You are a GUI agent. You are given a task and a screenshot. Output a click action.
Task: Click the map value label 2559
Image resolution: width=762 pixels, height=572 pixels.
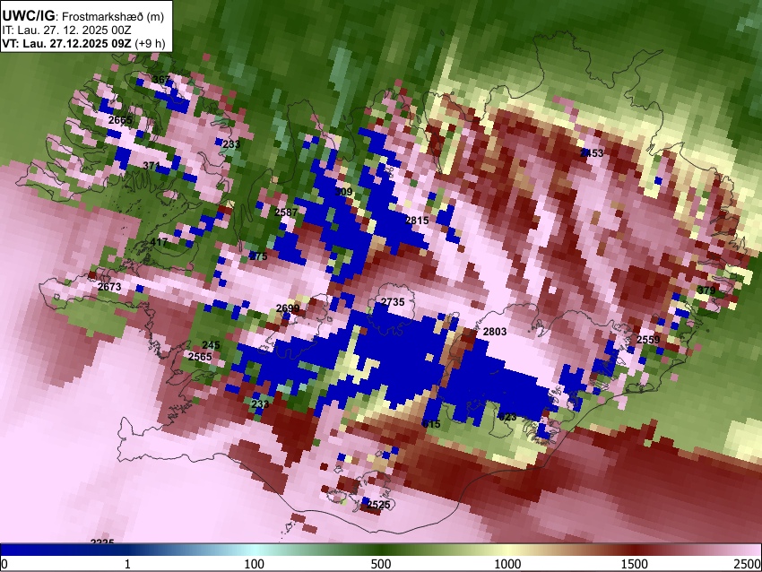click(648, 340)
